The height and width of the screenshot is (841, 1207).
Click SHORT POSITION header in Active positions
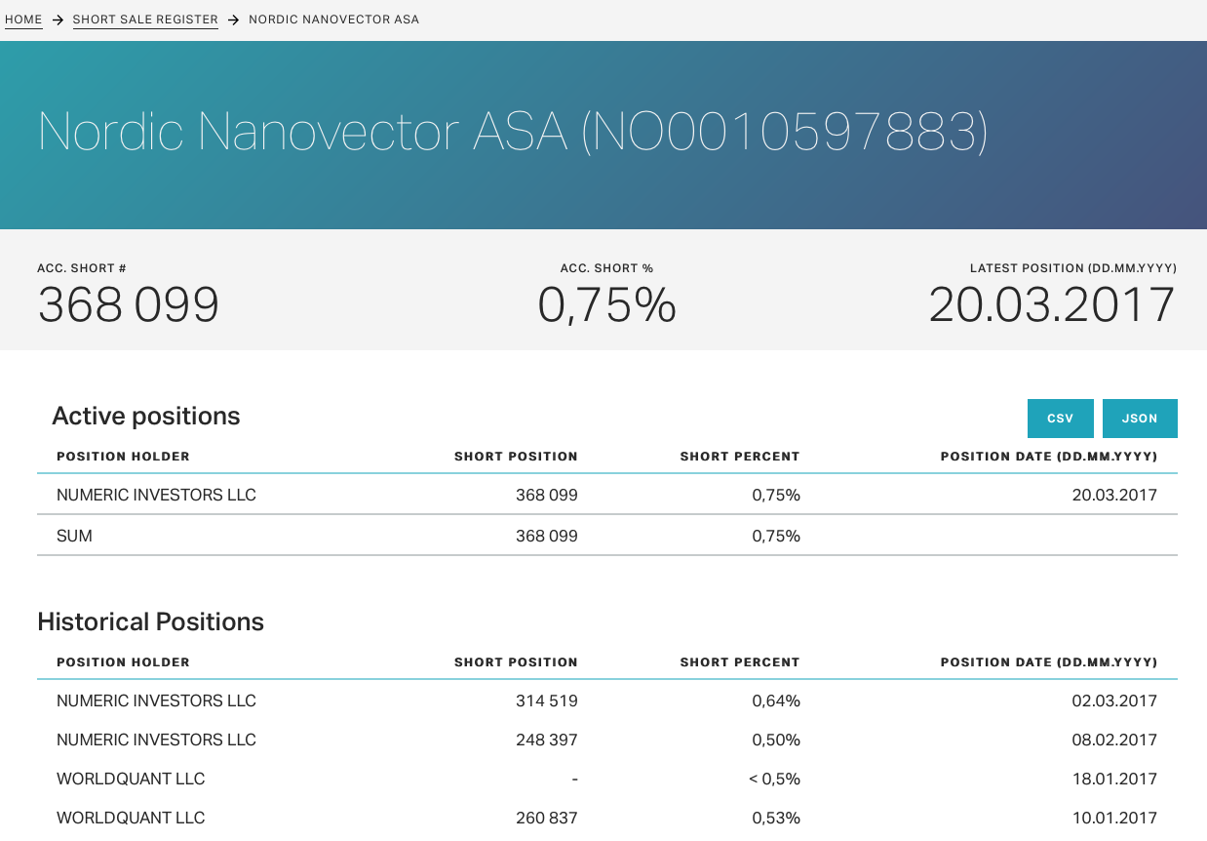click(516, 457)
